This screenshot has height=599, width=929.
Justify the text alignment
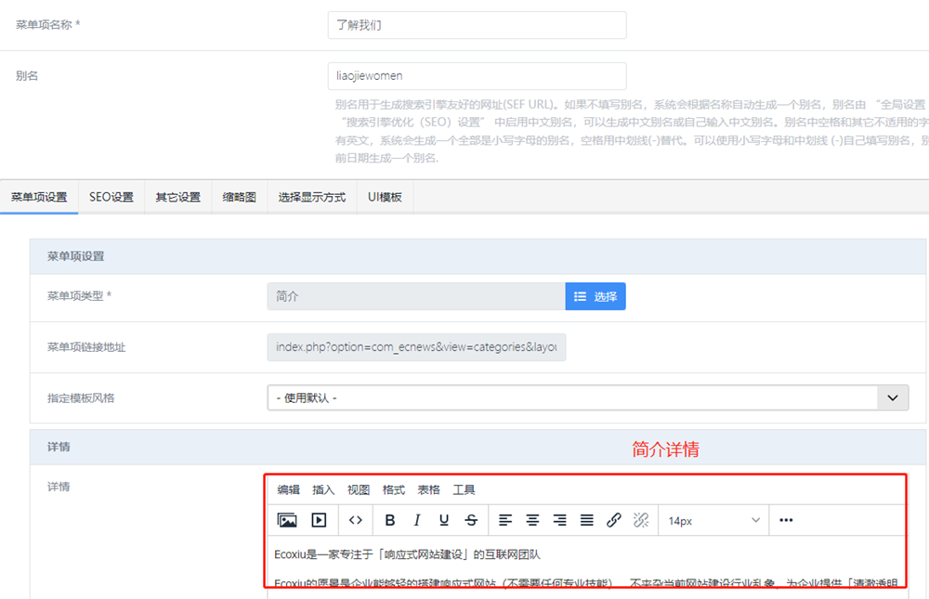coord(587,520)
